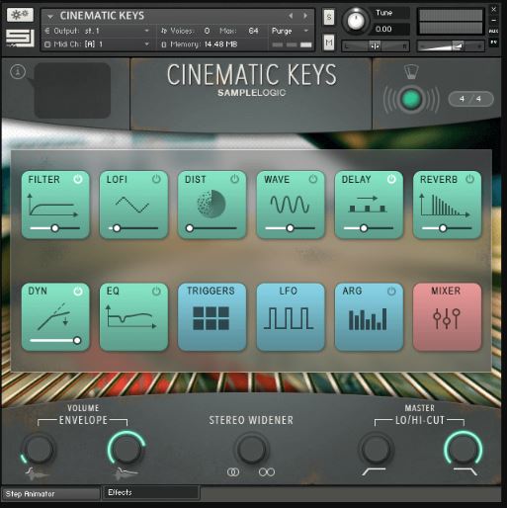Click the Mute M button

[328, 42]
